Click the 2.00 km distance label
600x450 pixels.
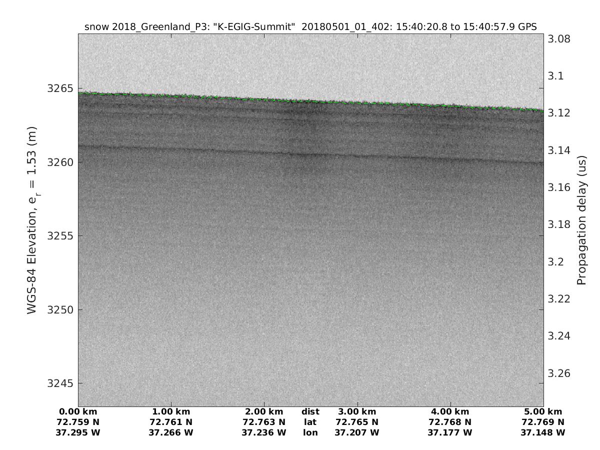(264, 412)
